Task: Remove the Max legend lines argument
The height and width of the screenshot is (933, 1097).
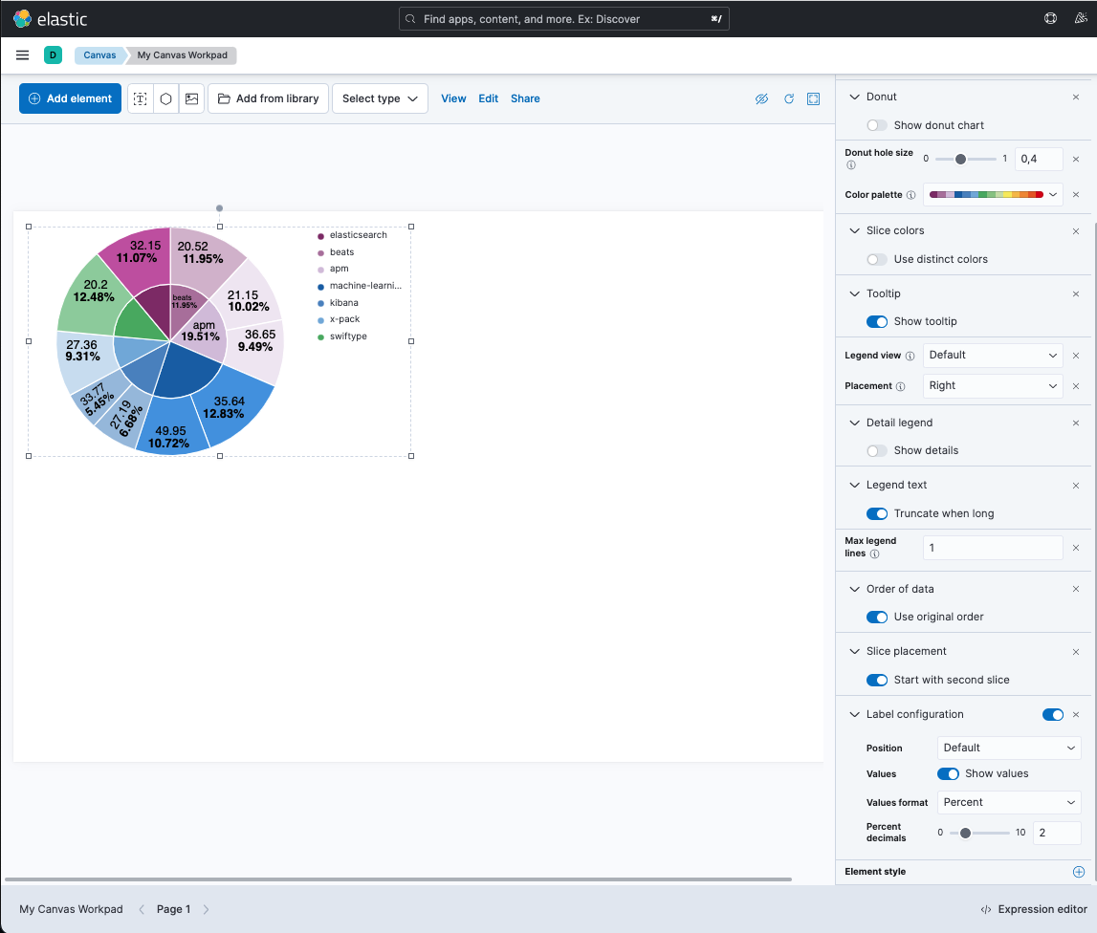Action: (1076, 548)
